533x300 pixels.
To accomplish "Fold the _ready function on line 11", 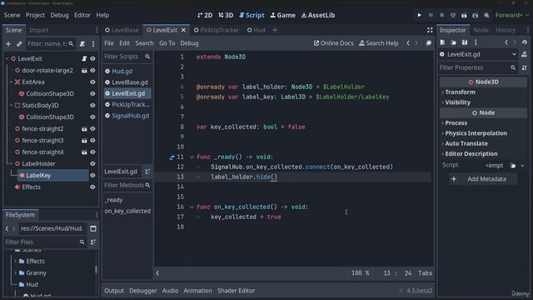I will 192,157.
